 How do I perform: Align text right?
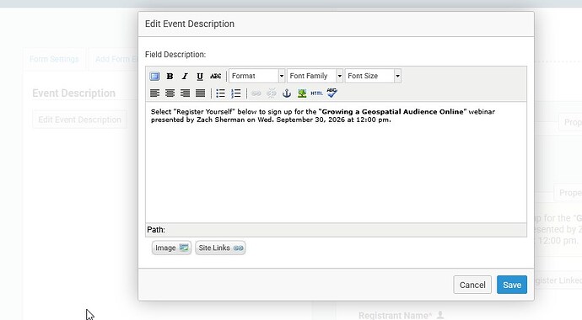pyautogui.click(x=185, y=93)
